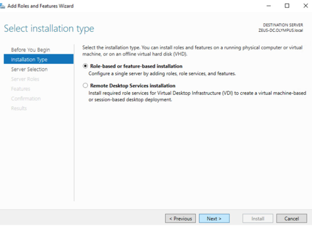
Task: Click the Confirmation step in sidebar
Action: click(x=26, y=99)
